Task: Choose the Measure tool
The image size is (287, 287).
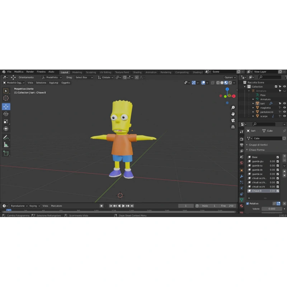Action: click(6, 145)
